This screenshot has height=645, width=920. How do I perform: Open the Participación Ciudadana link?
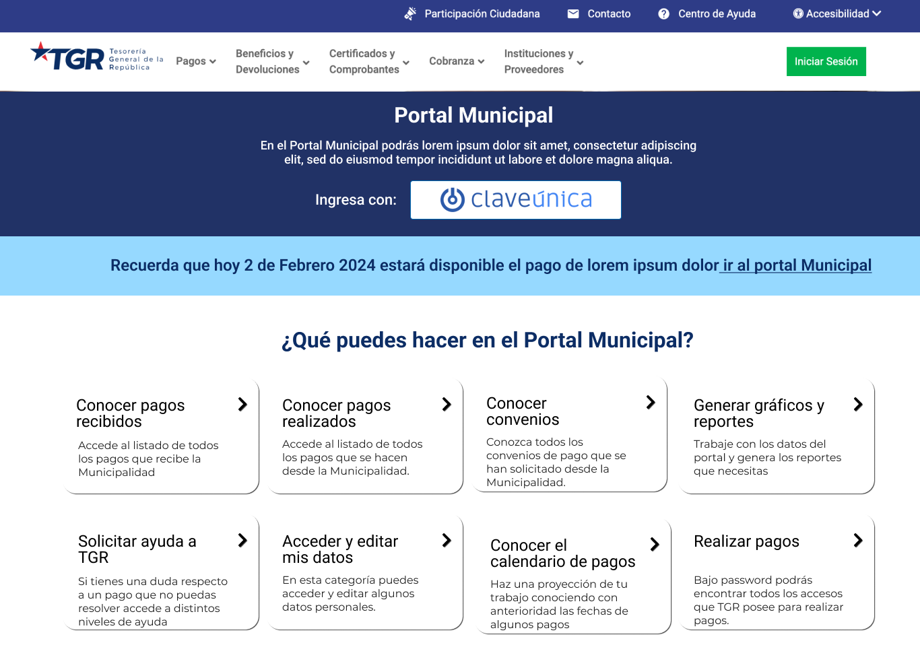point(482,13)
